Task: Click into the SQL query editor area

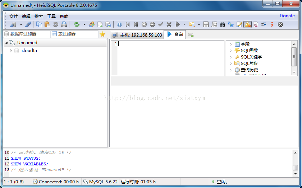Action: click(x=171, y=58)
